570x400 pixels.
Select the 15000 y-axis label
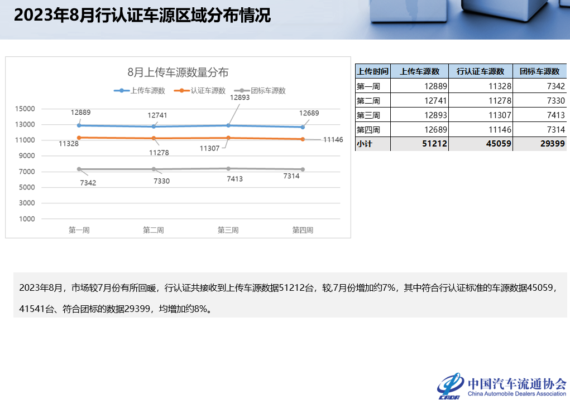[25, 109]
